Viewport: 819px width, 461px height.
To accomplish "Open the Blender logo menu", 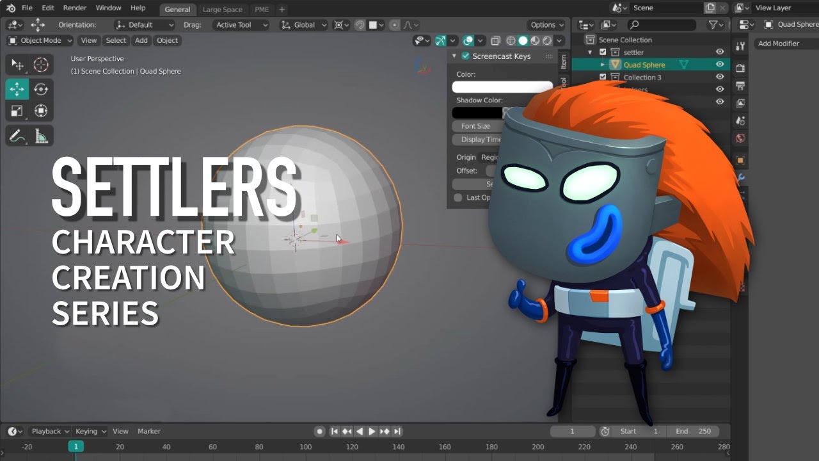I will (x=10, y=8).
